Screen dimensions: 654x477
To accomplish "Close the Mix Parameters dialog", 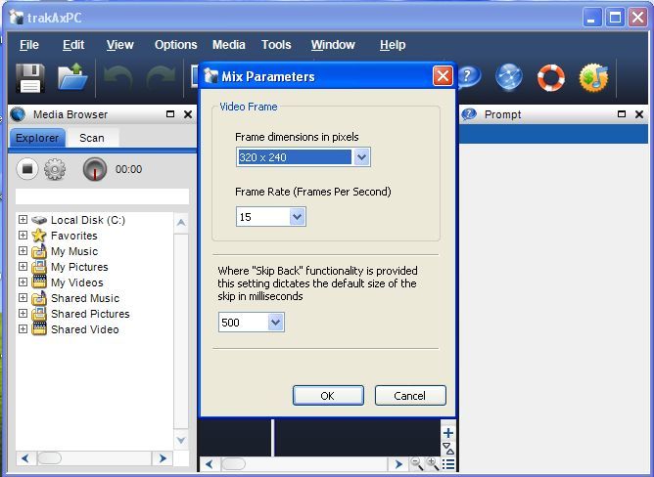I will (x=443, y=76).
